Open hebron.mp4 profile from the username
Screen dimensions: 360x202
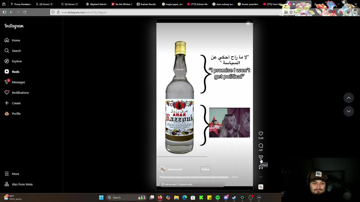pos(175,169)
